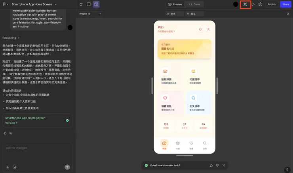Screen dimensions: 293x173
Task: Send the prompt with the arrow button
Action: [67, 167]
